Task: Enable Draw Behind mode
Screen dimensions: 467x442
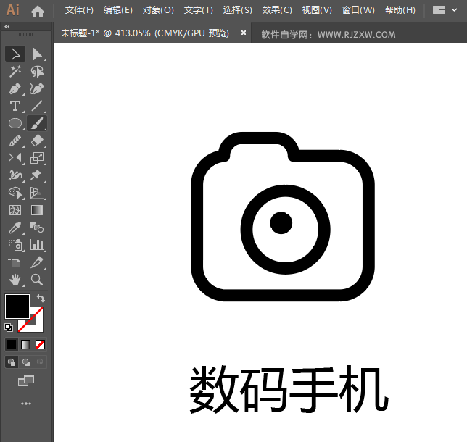Action: pos(26,362)
